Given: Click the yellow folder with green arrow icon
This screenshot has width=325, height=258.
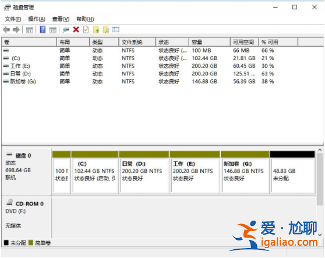Looking at the screenshot, I should pyautogui.click(x=96, y=30).
